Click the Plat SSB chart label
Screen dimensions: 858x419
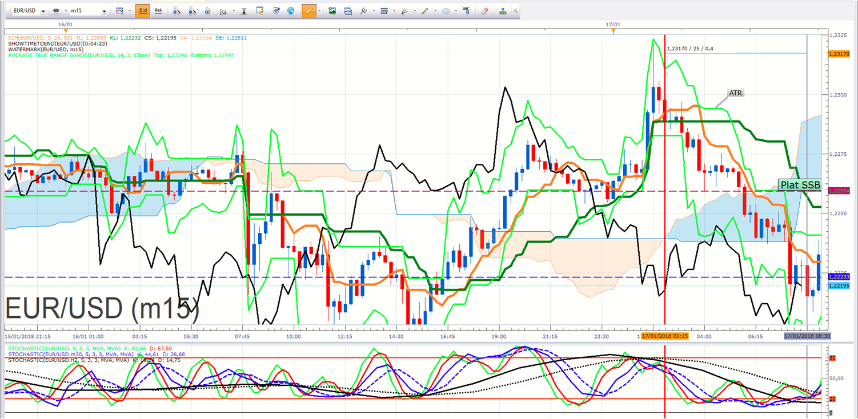click(800, 184)
